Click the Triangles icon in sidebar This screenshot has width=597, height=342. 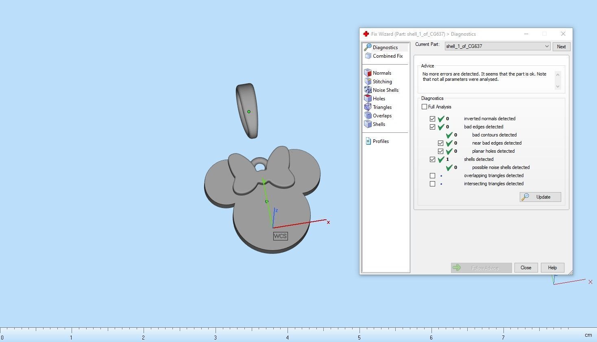click(x=368, y=107)
